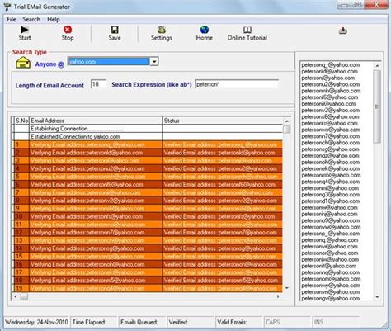Click the Search Expression field with peterson*

[x=237, y=84]
